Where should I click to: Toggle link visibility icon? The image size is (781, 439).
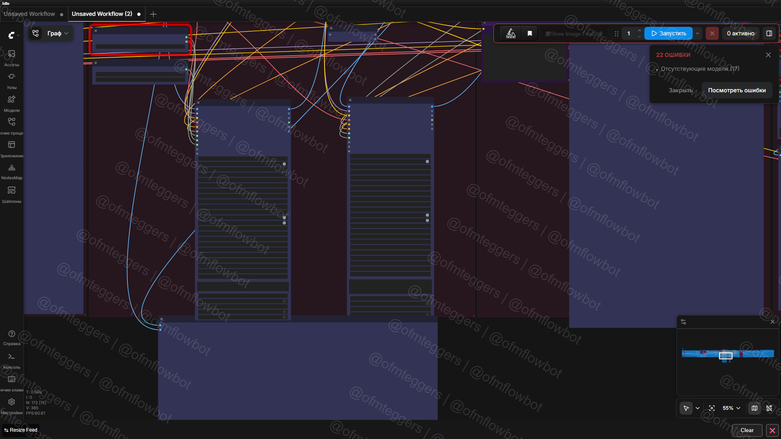tap(769, 408)
